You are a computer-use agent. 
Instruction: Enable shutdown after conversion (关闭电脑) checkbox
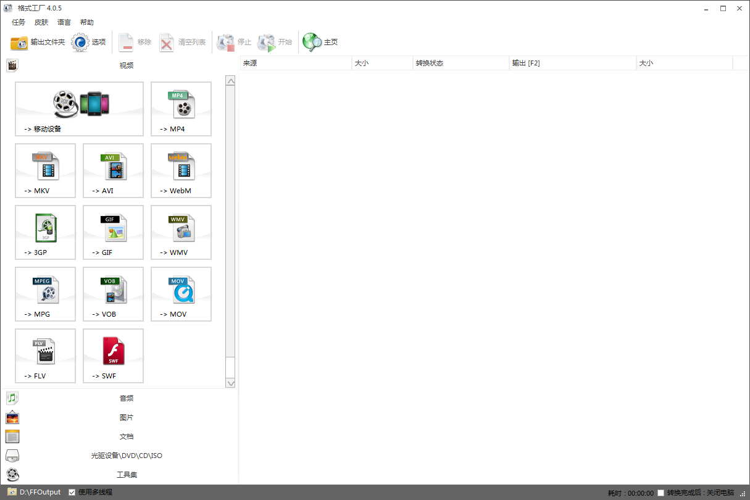point(661,493)
